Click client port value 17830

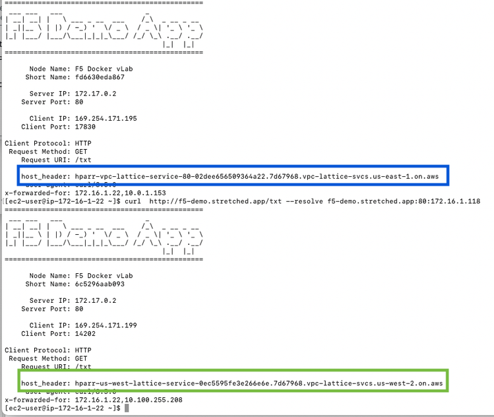click(85, 127)
